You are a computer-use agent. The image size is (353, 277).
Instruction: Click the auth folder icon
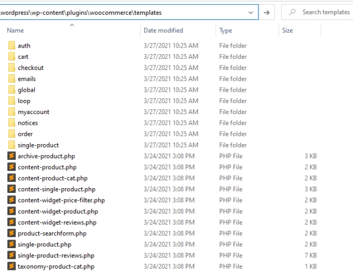[x=12, y=45]
